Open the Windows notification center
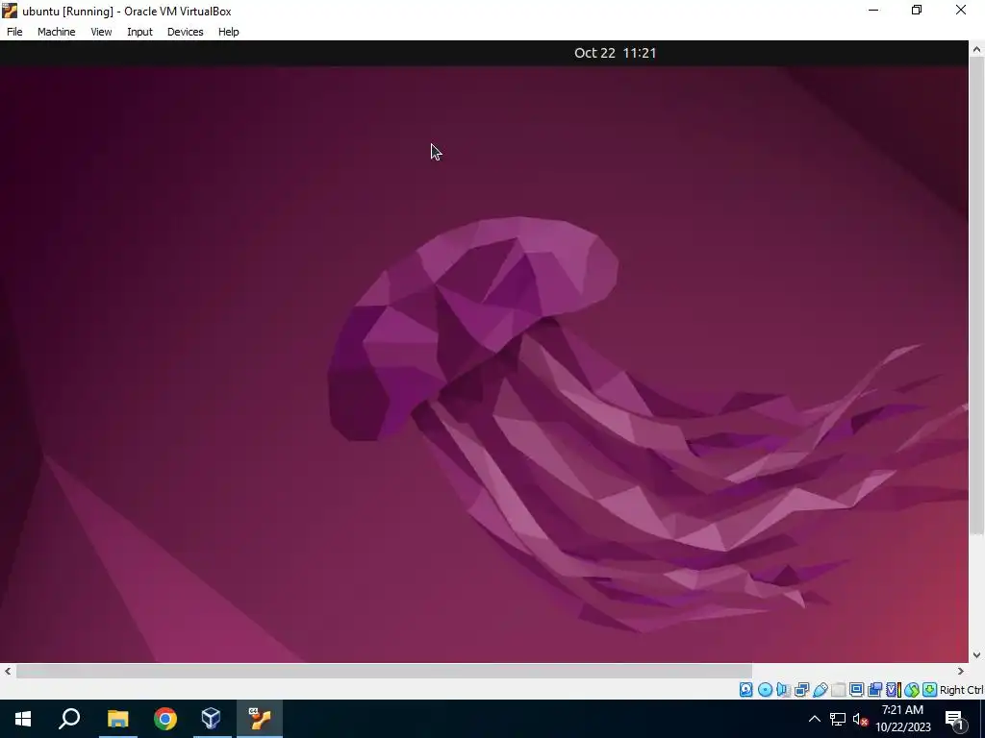This screenshot has width=985, height=738. (955, 719)
